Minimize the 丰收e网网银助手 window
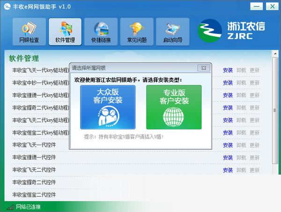 point(257,7)
